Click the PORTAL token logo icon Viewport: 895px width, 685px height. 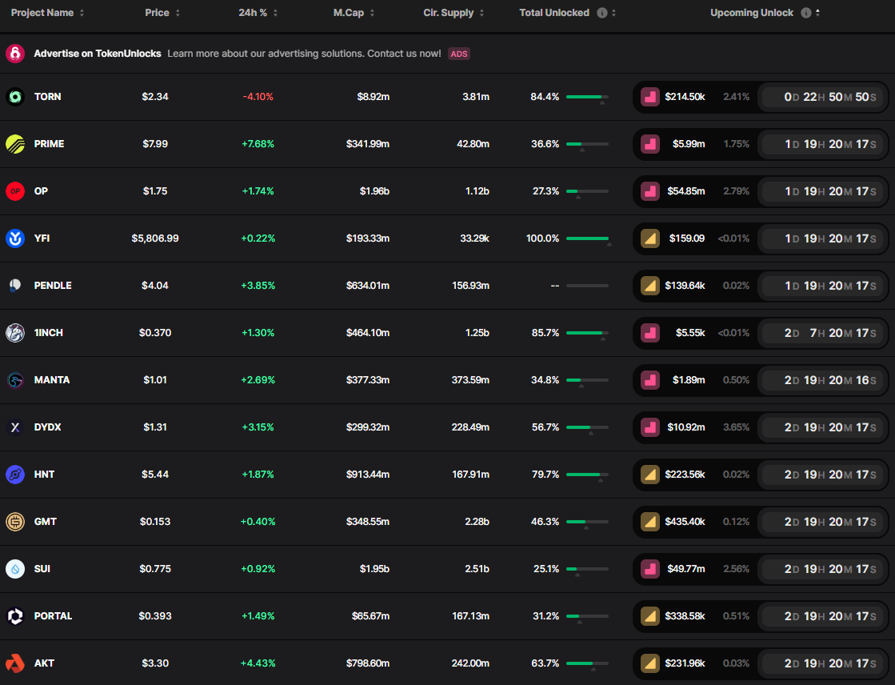15,616
